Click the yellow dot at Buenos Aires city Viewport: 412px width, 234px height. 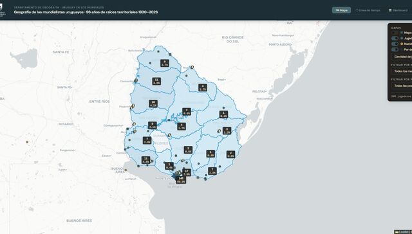click(126, 170)
